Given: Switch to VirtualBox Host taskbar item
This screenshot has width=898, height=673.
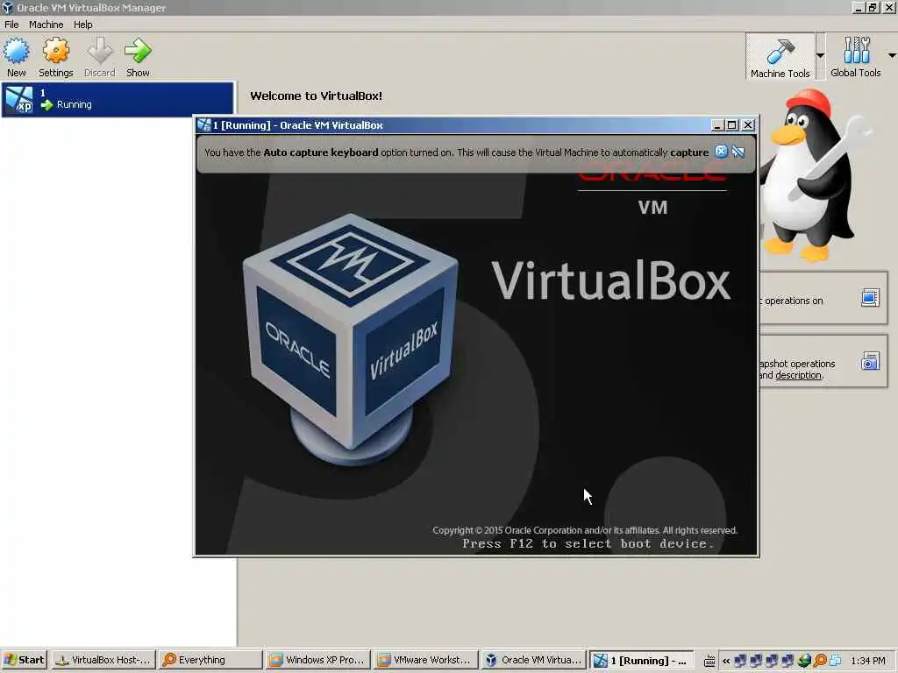Looking at the screenshot, I should (x=103, y=660).
